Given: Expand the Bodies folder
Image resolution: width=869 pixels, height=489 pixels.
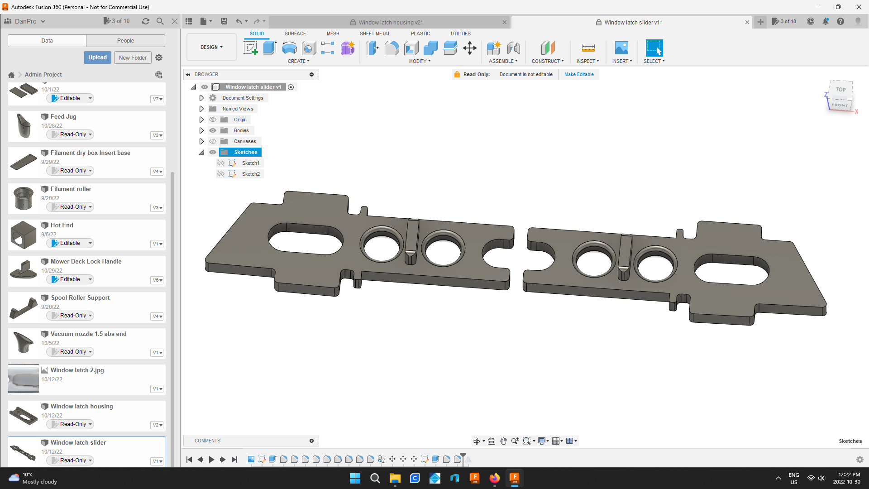Looking at the screenshot, I should tap(202, 130).
